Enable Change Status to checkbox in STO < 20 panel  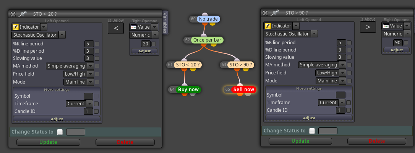pos(60,132)
